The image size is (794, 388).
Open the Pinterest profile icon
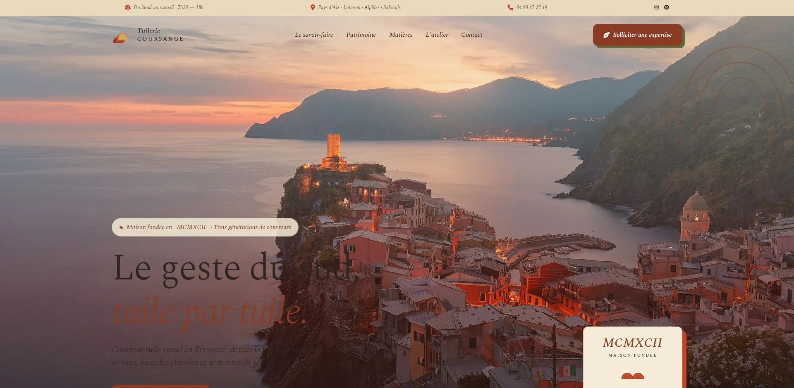[x=667, y=7]
